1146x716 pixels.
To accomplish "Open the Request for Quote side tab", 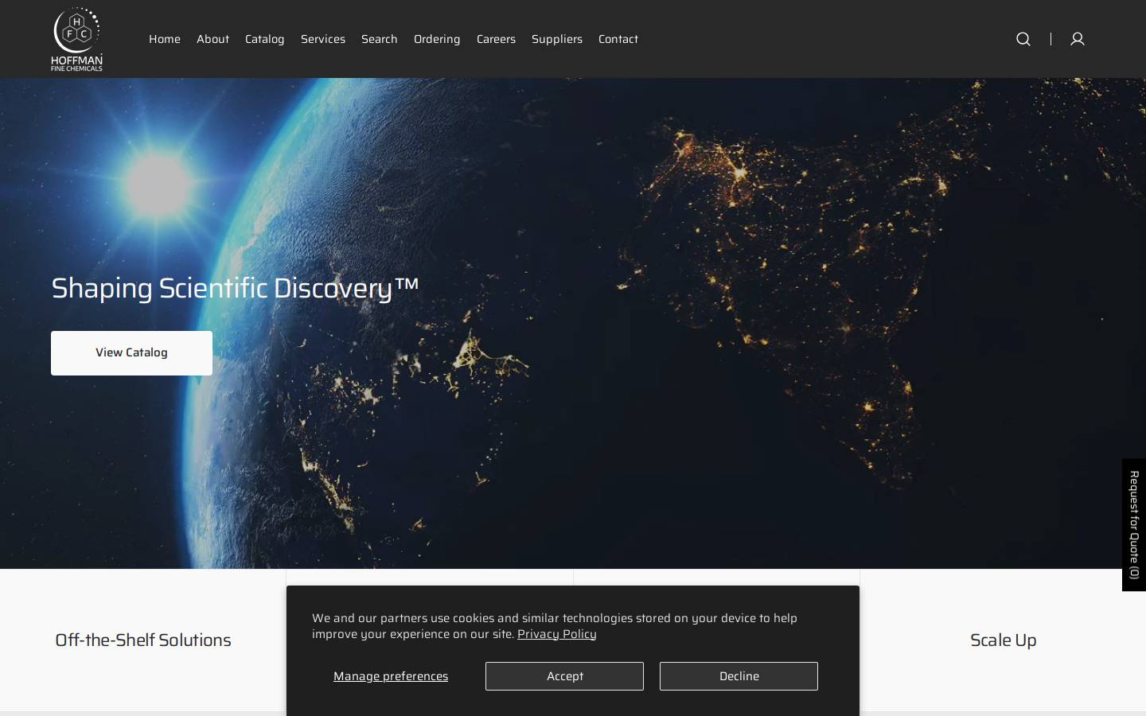I will click(1134, 524).
